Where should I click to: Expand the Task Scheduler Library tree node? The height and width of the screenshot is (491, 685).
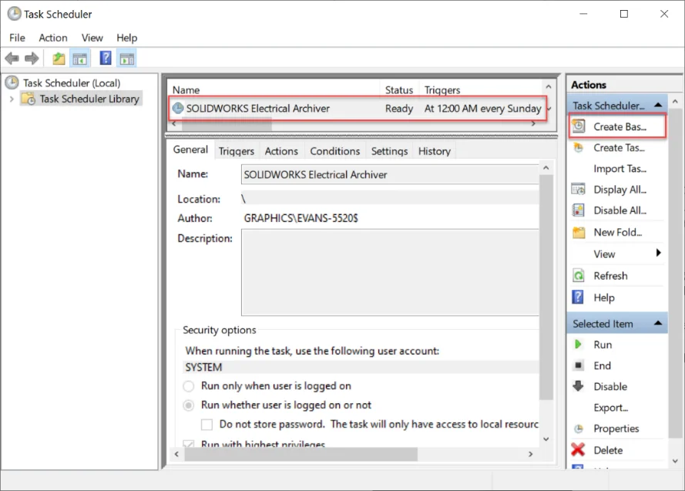11,99
